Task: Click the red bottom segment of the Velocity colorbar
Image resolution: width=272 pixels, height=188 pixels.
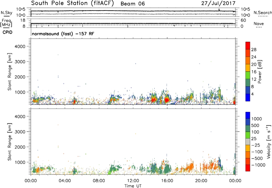Action: [x=248, y=168]
